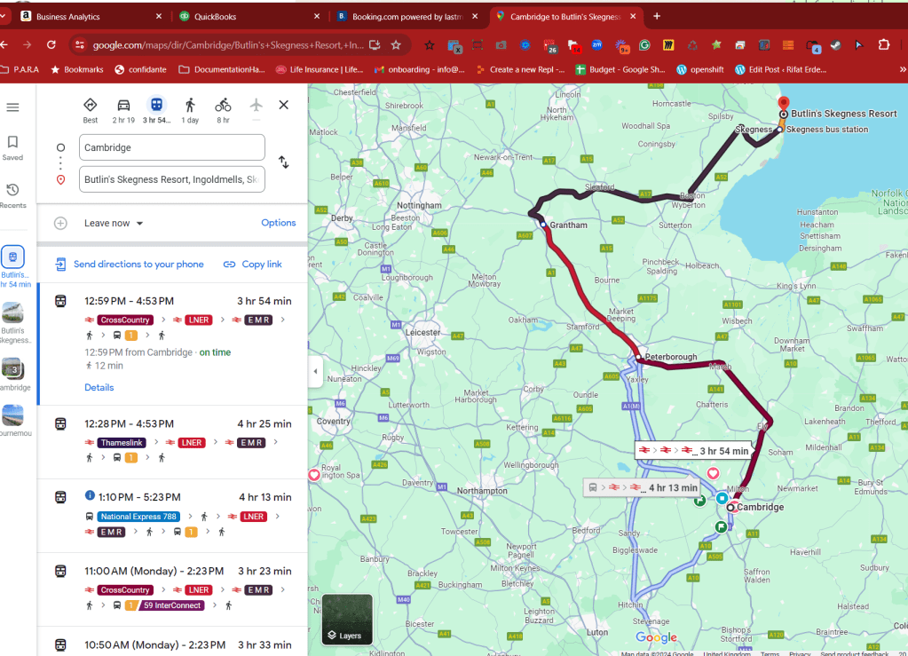
Task: Click the Thameslink train badge
Action: 122,443
